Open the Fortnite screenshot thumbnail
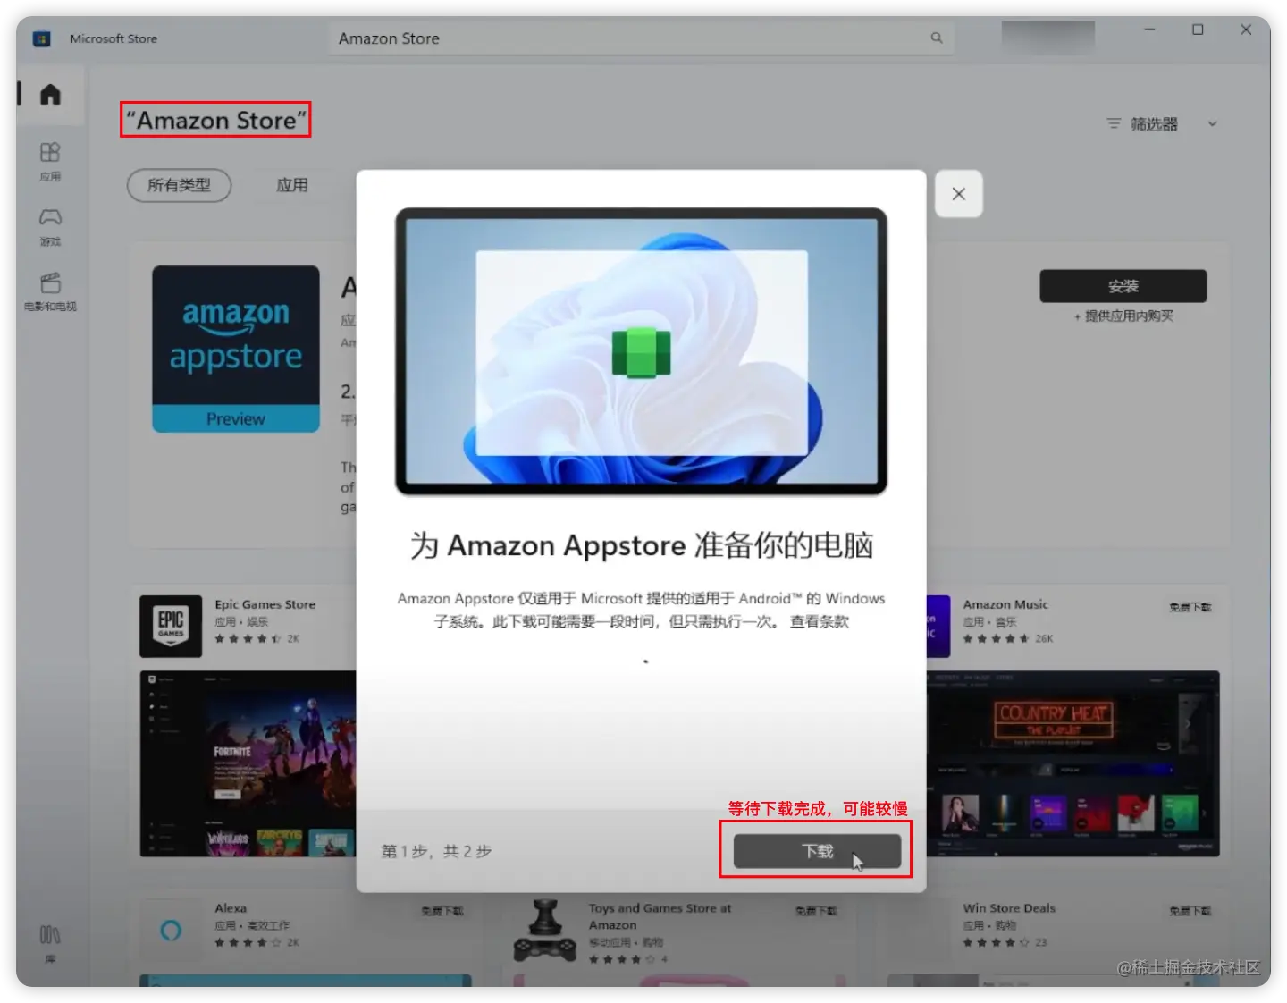This screenshot has width=1287, height=1003. (x=248, y=763)
